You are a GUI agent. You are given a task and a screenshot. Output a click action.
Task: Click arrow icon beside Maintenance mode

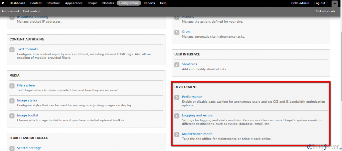(x=177, y=134)
